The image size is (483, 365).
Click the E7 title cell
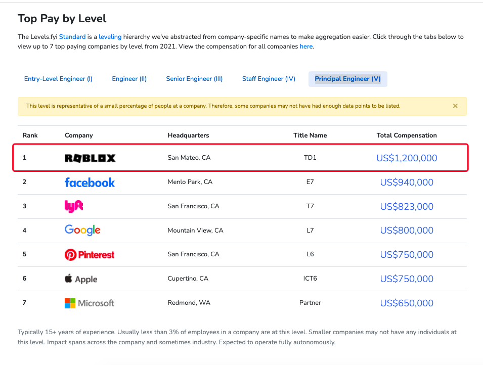pyautogui.click(x=310, y=181)
